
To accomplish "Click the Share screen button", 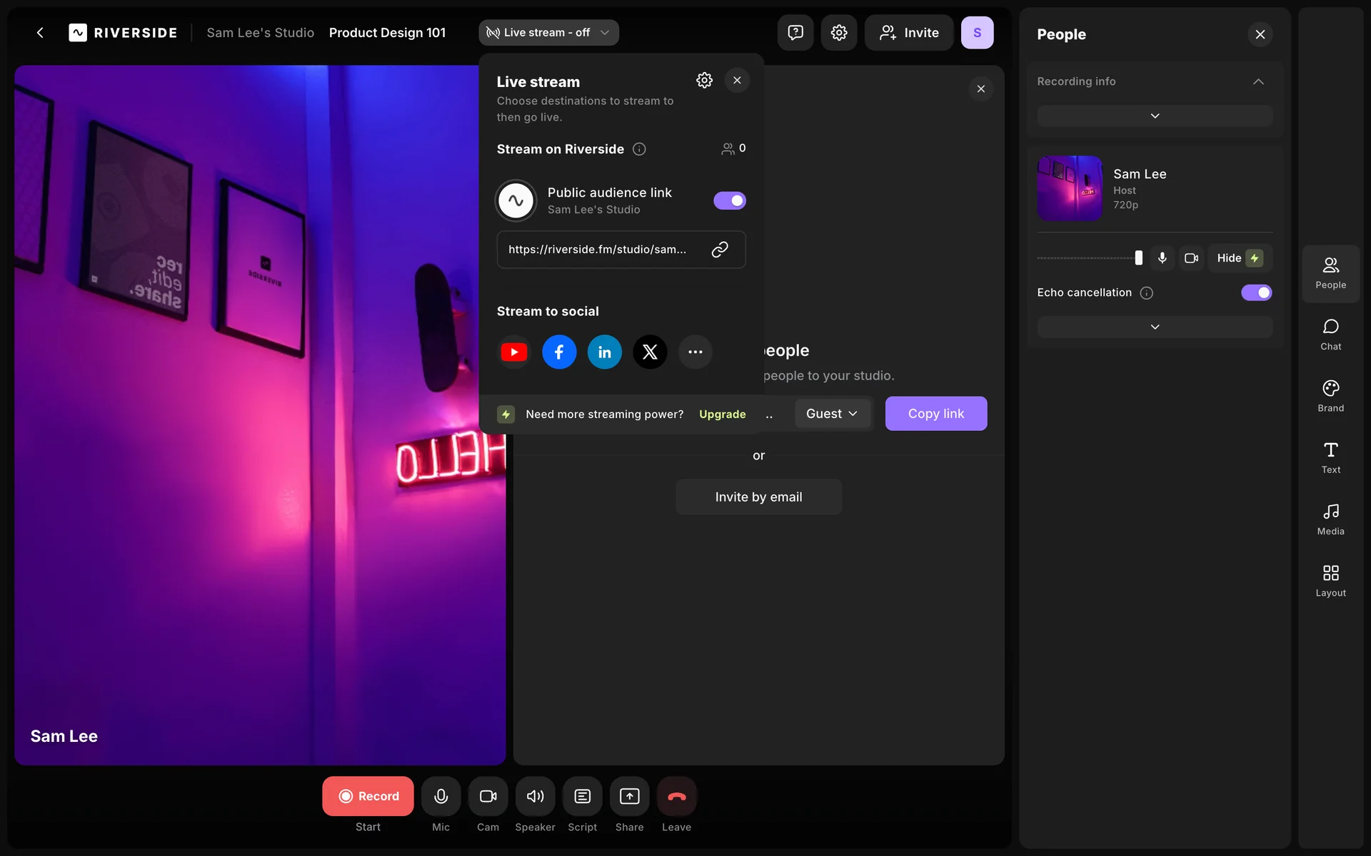I will (629, 796).
